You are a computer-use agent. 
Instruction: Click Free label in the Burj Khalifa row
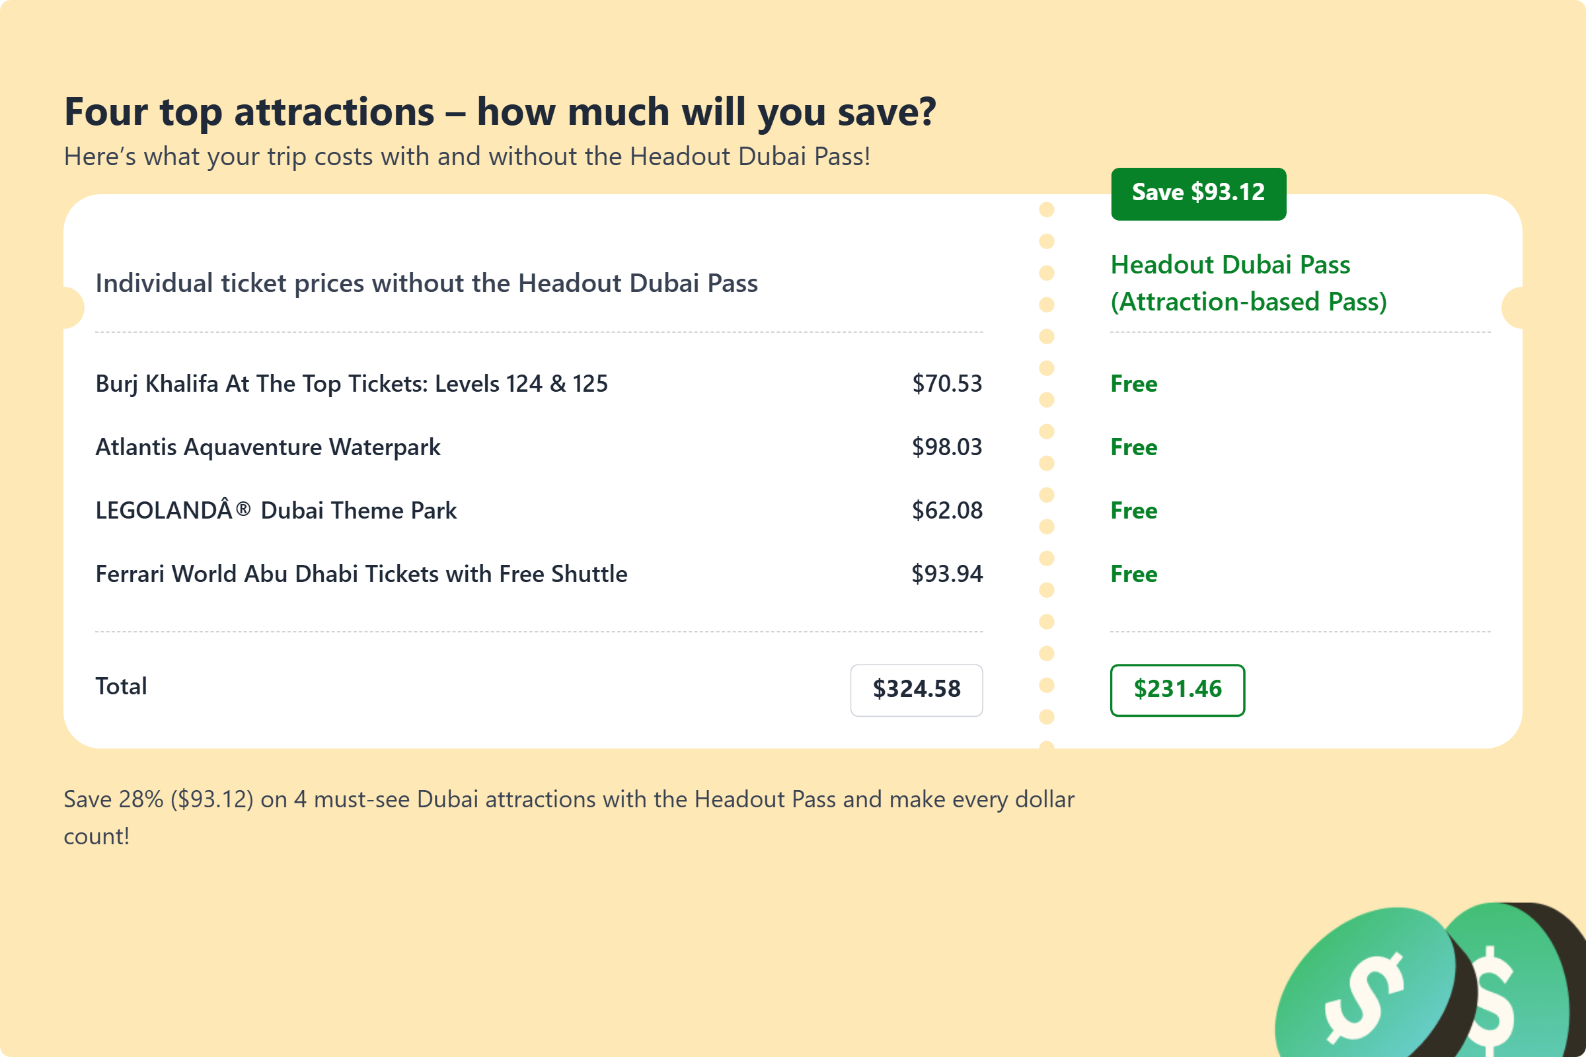[x=1133, y=384]
